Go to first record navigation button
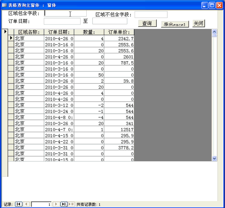Image resolution: width=225 pixels, height=208 pixels. point(19,204)
